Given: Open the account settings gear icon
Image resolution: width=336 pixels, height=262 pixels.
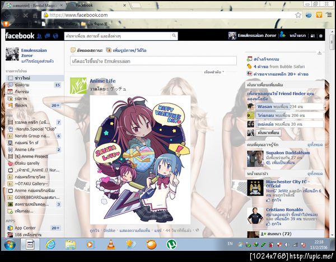Looking at the screenshot, I should point(320,36).
